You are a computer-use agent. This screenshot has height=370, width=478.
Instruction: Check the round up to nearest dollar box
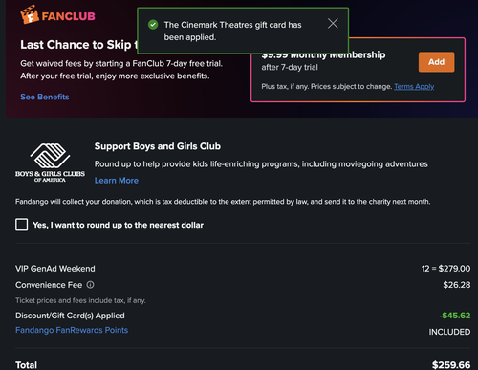21,225
